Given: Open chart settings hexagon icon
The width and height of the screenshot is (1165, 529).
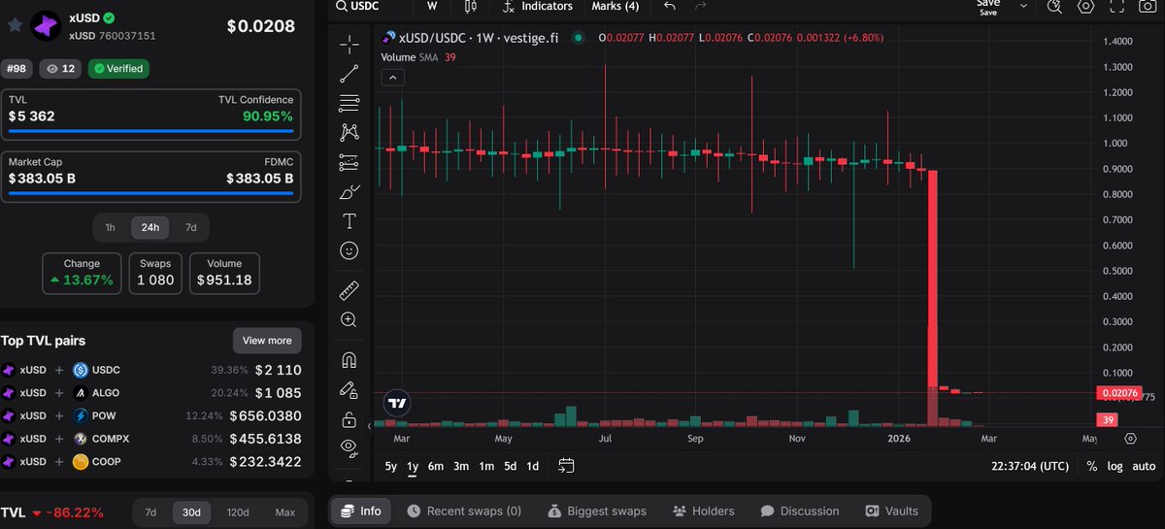Looking at the screenshot, I should click(1086, 6).
